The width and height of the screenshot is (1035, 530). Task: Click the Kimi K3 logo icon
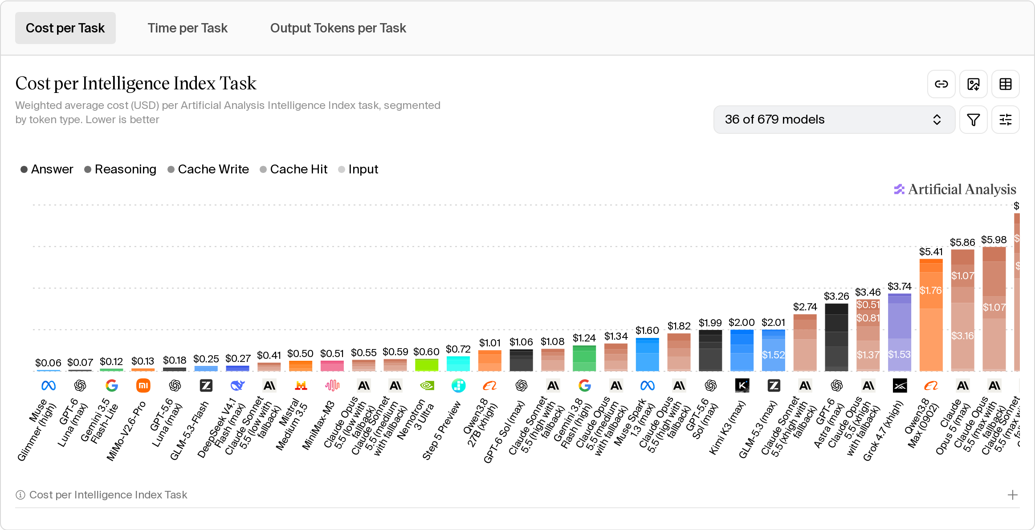click(x=742, y=385)
